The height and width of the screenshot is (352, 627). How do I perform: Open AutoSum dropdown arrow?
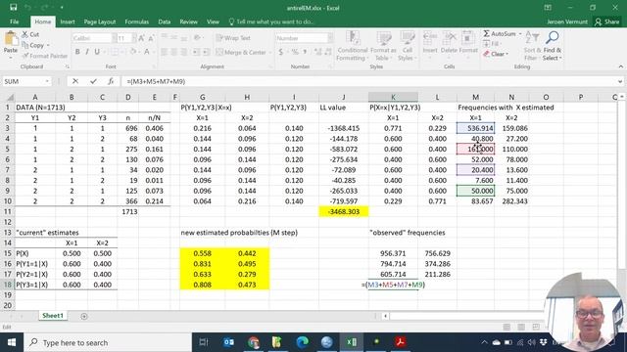point(520,34)
